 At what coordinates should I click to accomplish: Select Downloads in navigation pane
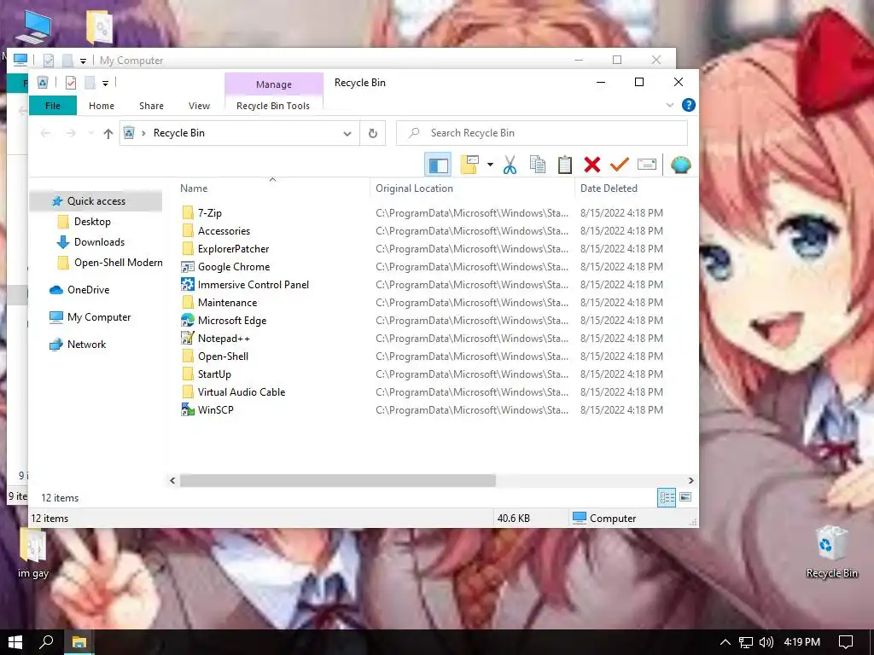pyautogui.click(x=99, y=242)
